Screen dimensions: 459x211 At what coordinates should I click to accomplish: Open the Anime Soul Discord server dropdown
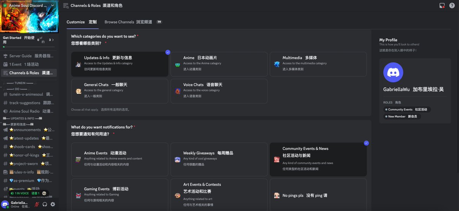53,5
